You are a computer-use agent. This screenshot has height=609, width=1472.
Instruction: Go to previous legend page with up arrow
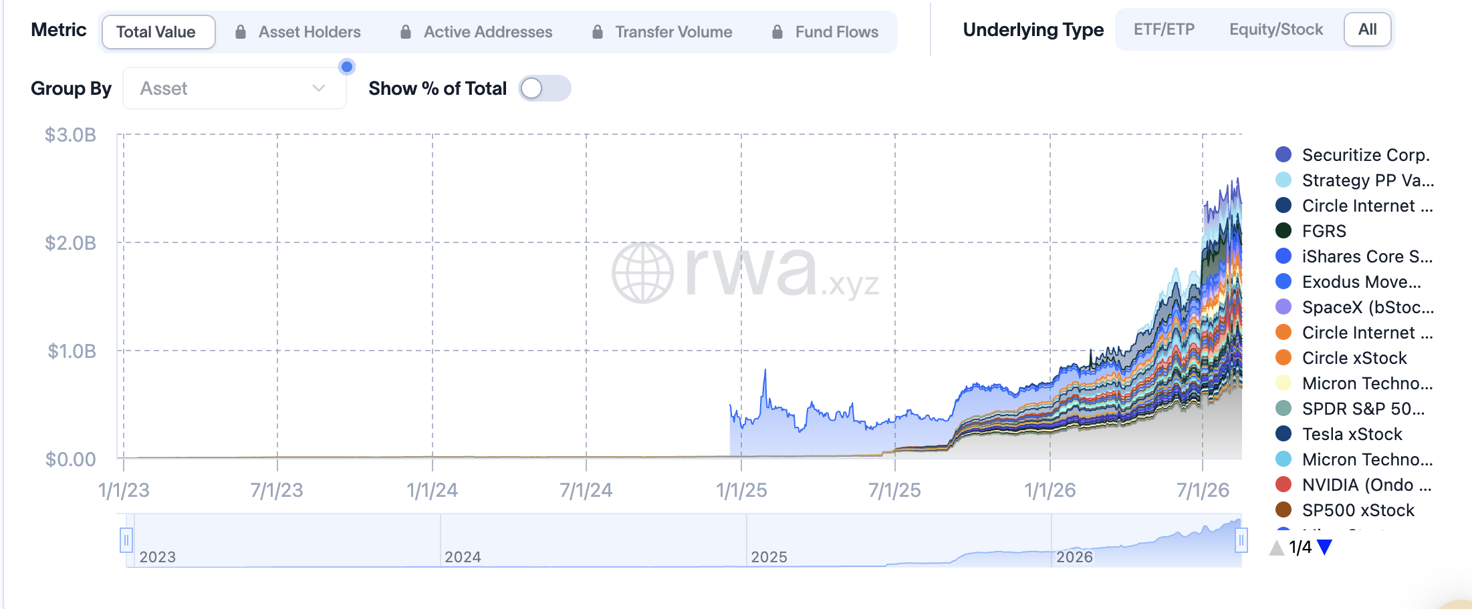(x=1277, y=548)
